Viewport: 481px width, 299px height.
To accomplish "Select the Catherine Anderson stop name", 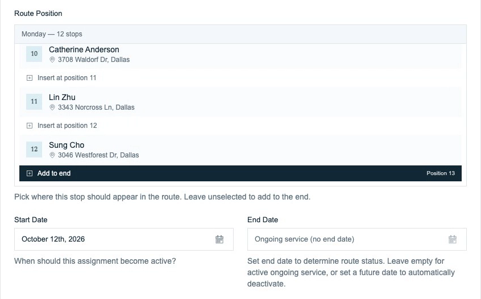I will point(84,49).
